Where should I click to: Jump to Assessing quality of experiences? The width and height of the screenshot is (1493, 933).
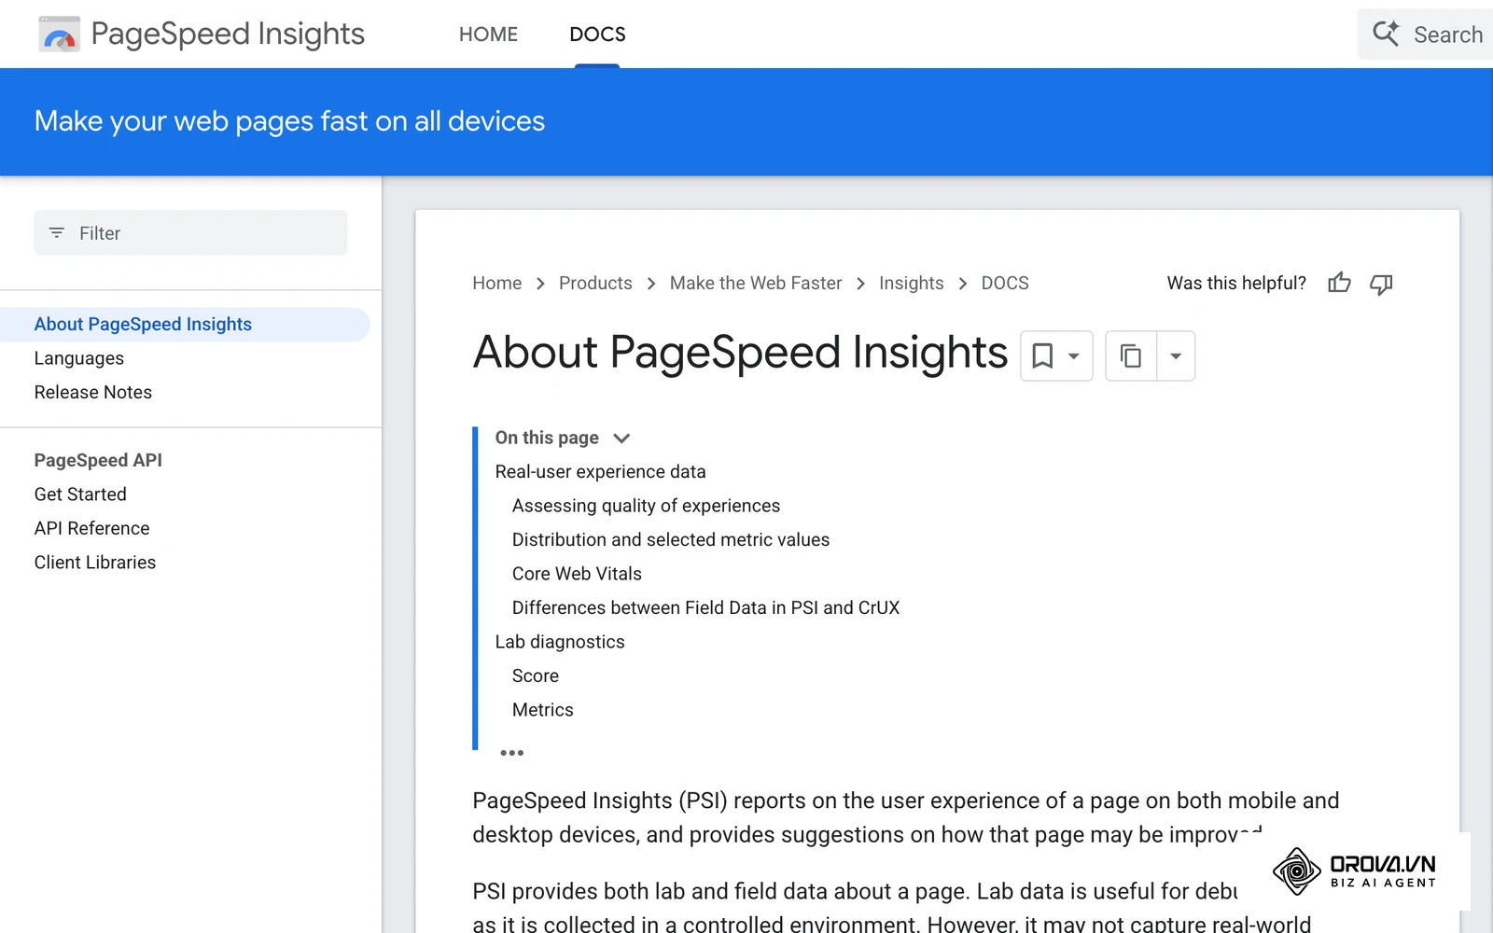click(646, 506)
